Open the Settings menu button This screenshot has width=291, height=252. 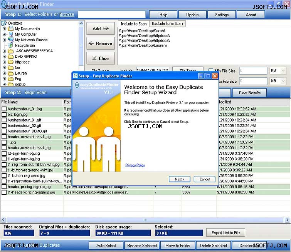click(x=222, y=15)
